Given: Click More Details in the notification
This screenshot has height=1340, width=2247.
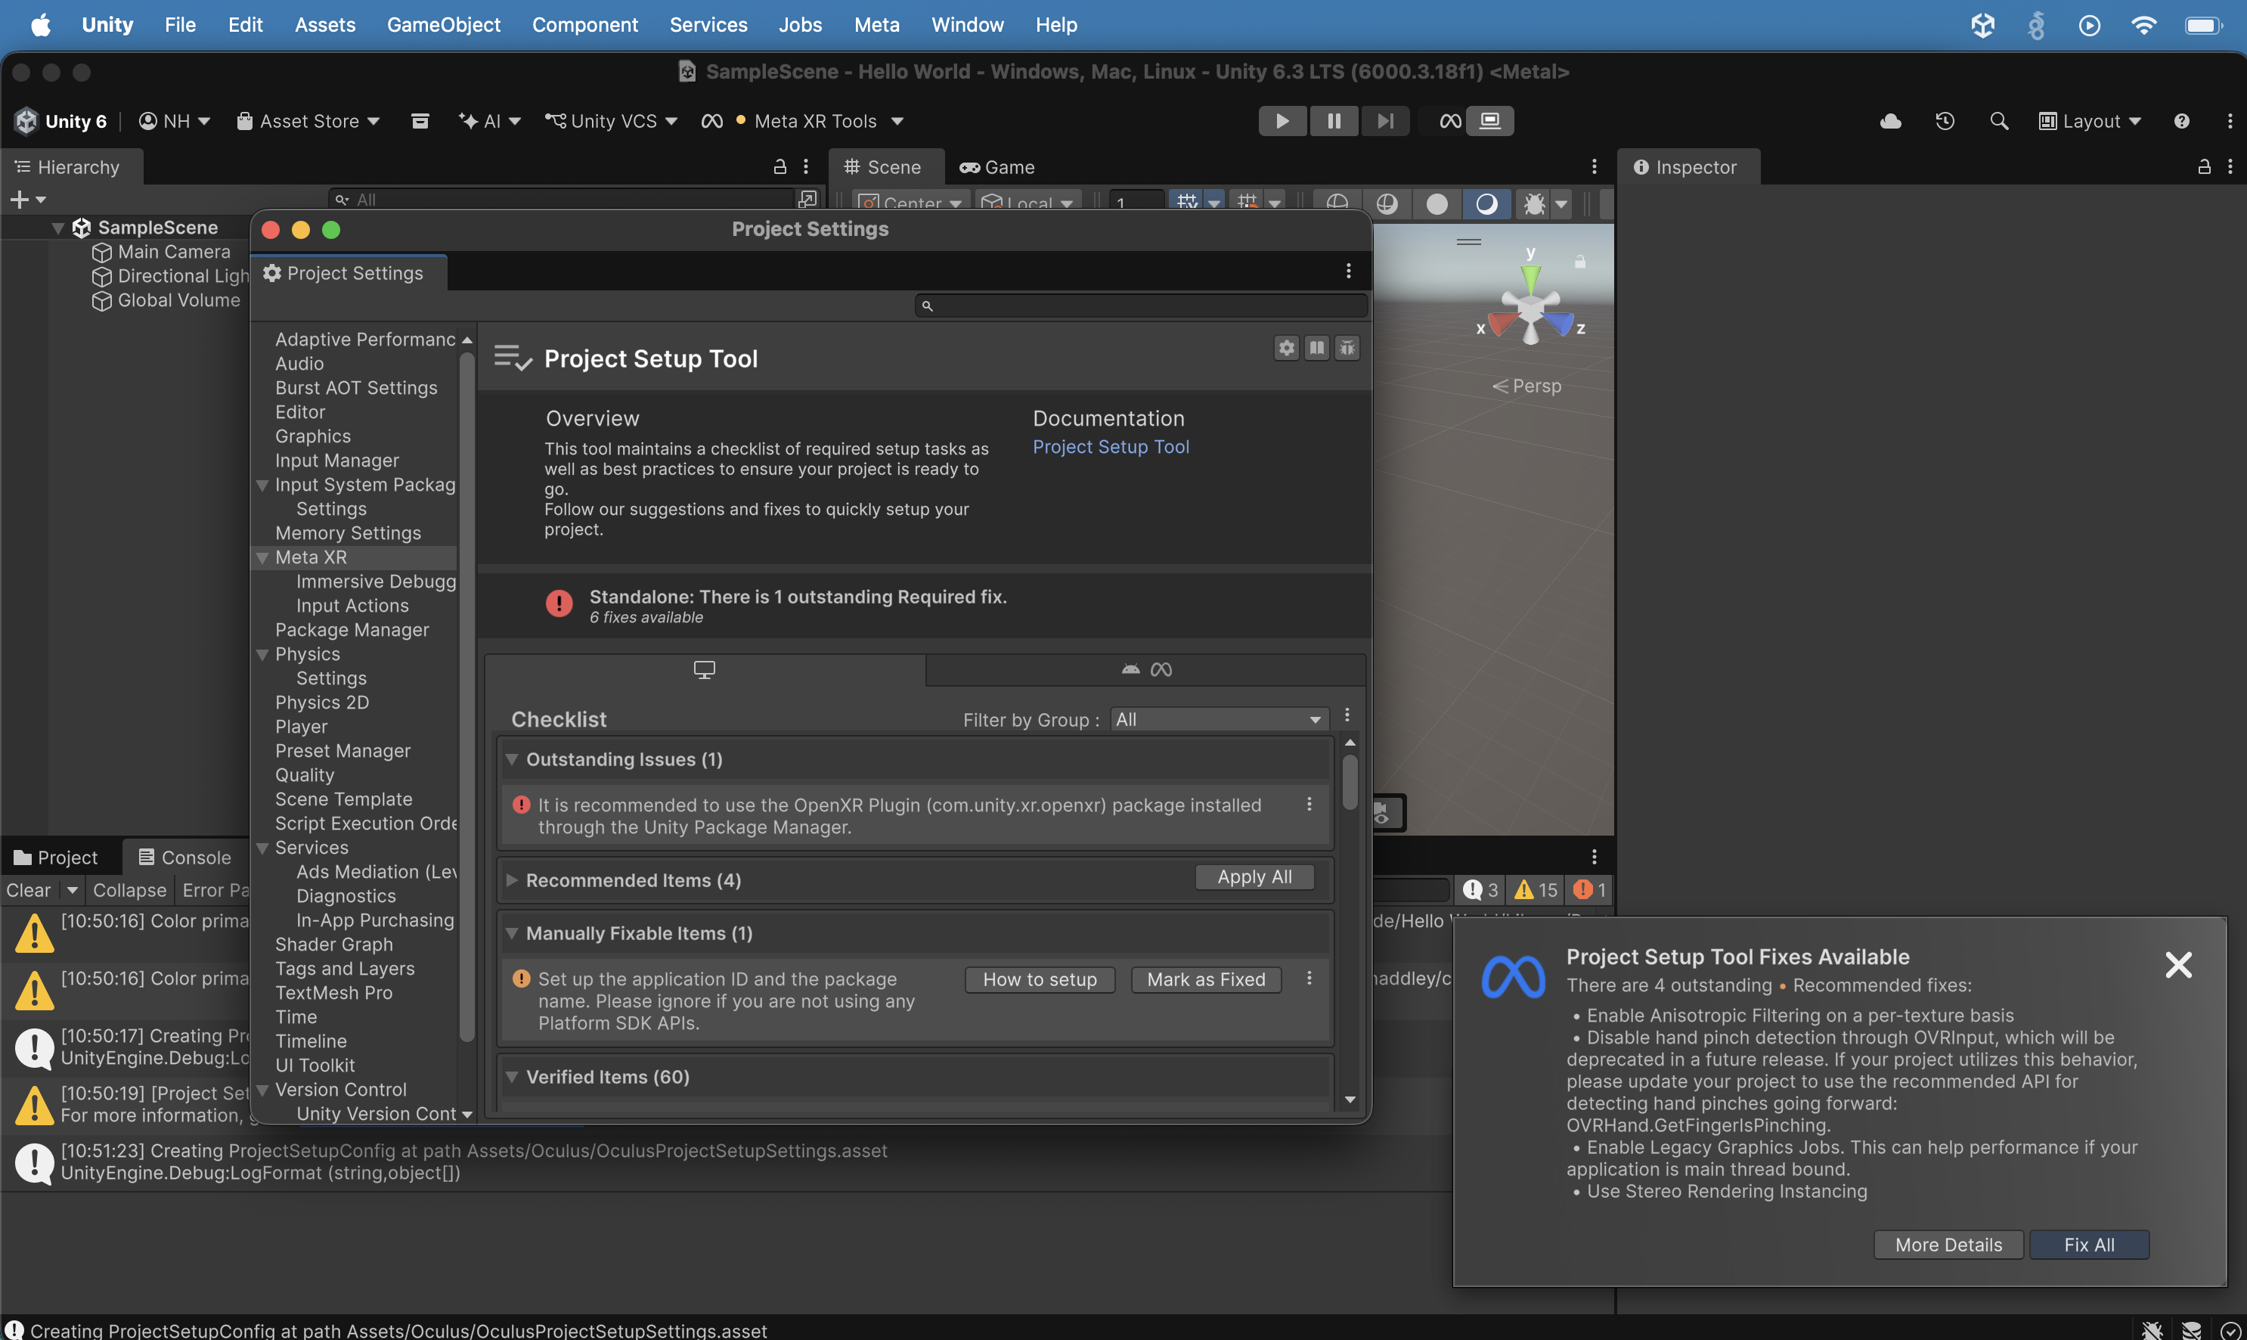Looking at the screenshot, I should pyautogui.click(x=1948, y=1244).
